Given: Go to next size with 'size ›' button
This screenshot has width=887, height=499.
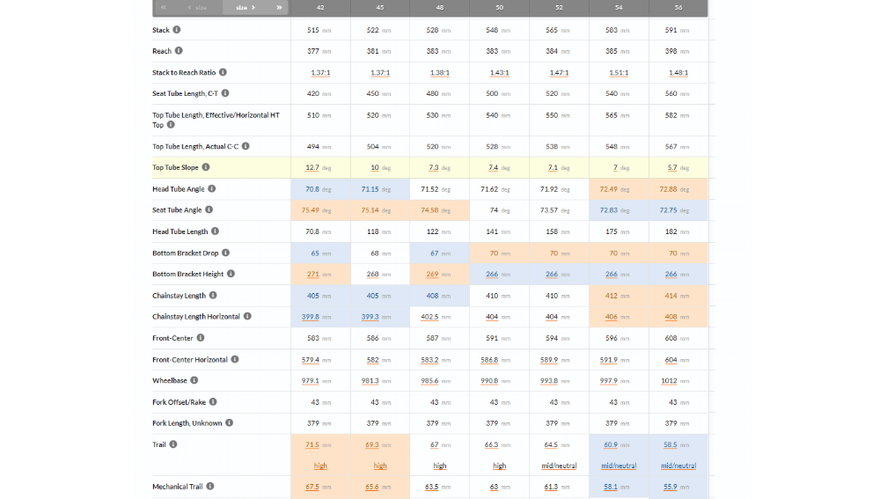Looking at the screenshot, I should click(x=246, y=7).
